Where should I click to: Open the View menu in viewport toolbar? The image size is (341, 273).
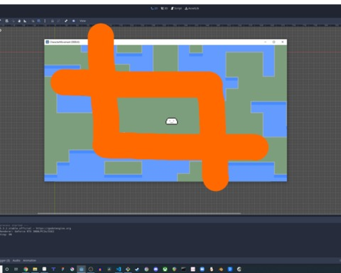[x=82, y=21]
